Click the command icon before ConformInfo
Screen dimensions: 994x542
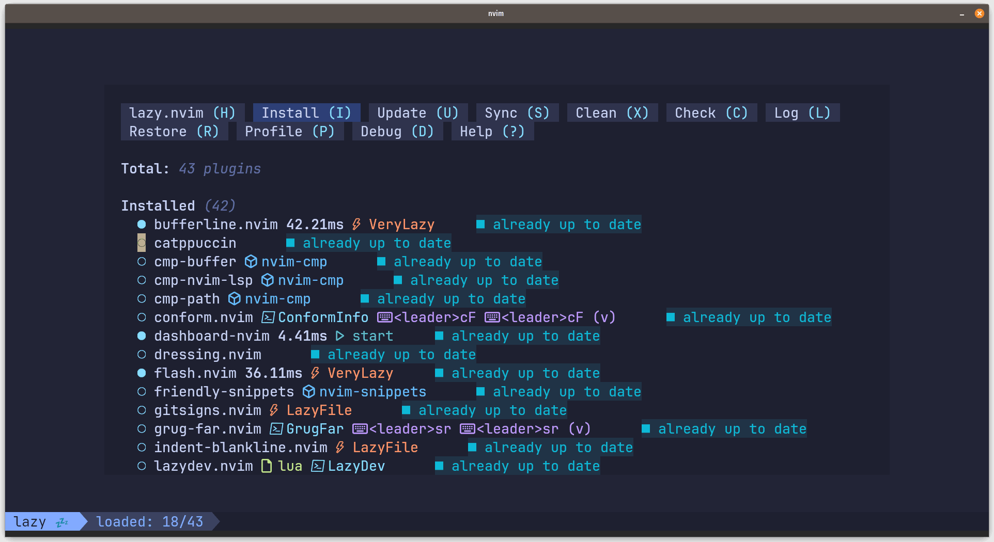click(268, 317)
